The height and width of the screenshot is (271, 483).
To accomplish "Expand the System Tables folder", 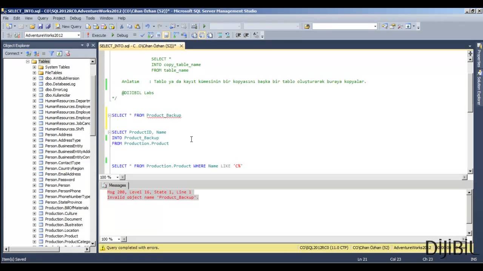I will point(34,67).
